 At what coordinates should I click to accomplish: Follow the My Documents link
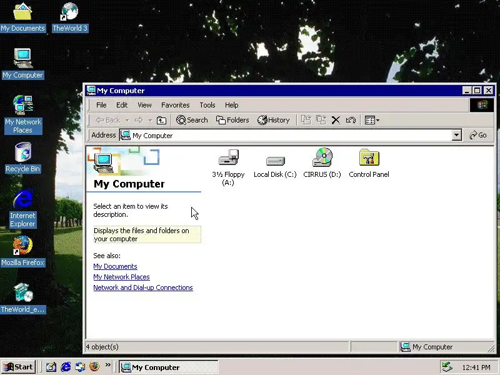[115, 266]
